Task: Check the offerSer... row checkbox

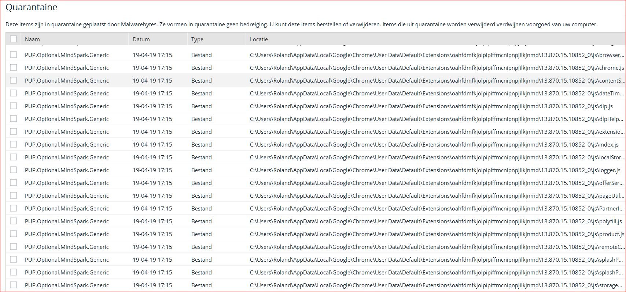Action: click(14, 182)
